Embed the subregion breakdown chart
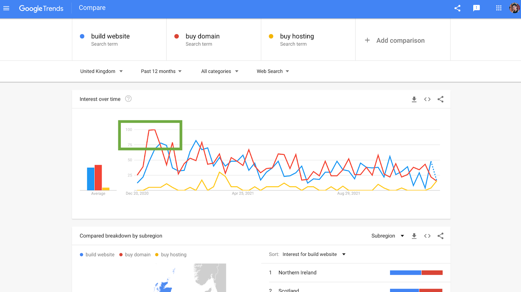 [x=427, y=236]
